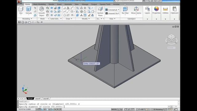Open the Layers panel button
The width and height of the screenshot is (197, 111).
point(147,10)
